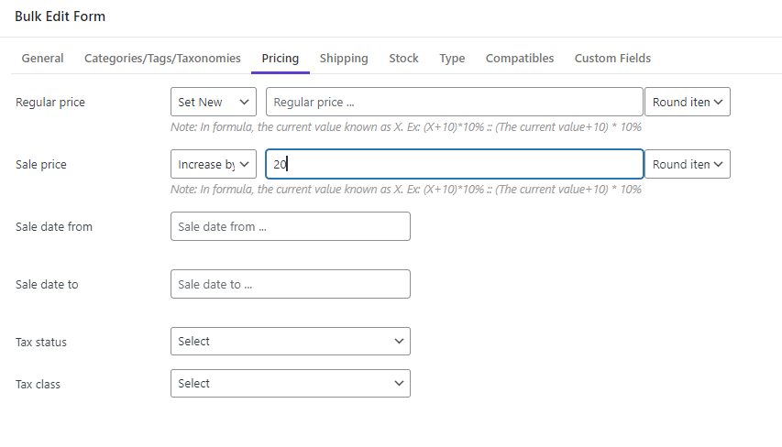Image resolution: width=782 pixels, height=447 pixels.
Task: Open the Stock tab
Action: click(x=403, y=59)
